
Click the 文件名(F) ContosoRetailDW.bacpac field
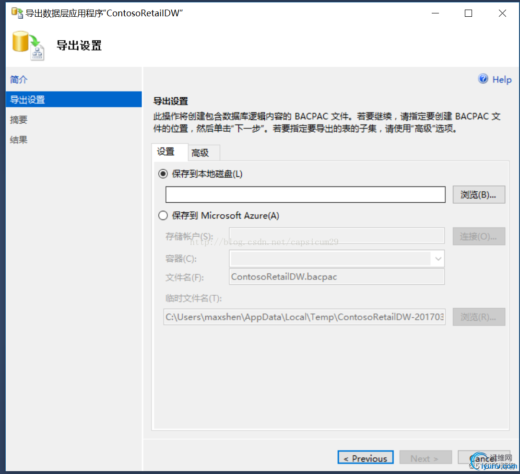(337, 277)
